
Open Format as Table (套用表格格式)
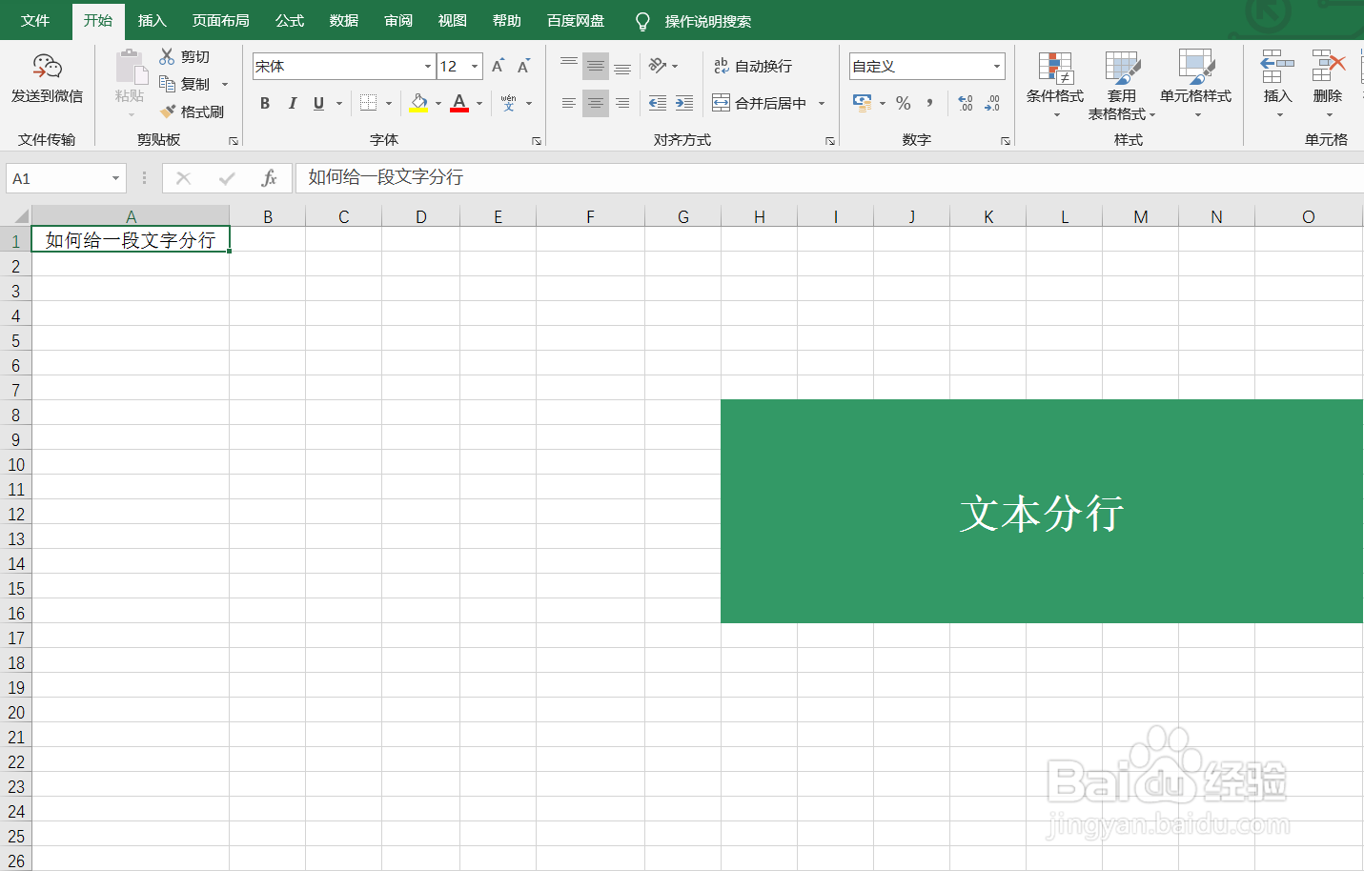click(1122, 84)
